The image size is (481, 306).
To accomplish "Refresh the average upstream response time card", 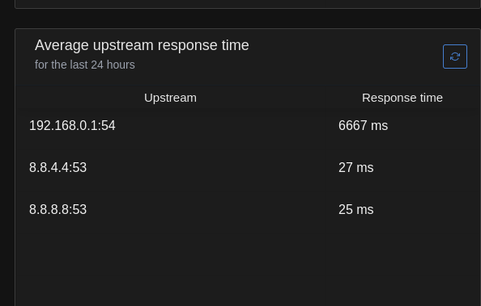I will 455,57.
